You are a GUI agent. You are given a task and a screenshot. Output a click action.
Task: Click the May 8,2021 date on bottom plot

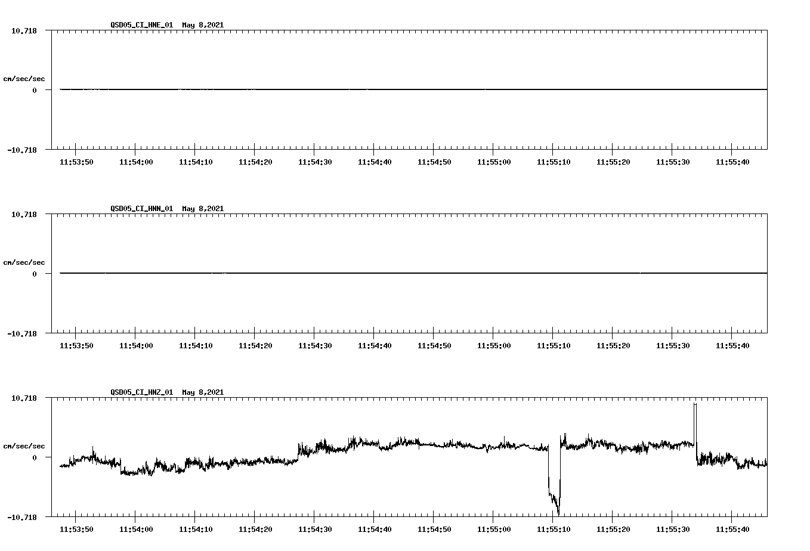(x=203, y=392)
